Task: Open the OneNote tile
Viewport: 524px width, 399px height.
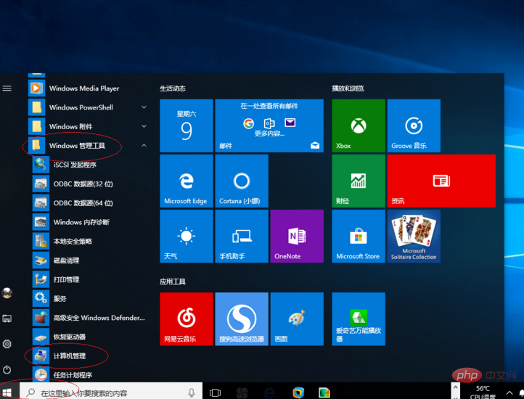Action: [x=297, y=236]
